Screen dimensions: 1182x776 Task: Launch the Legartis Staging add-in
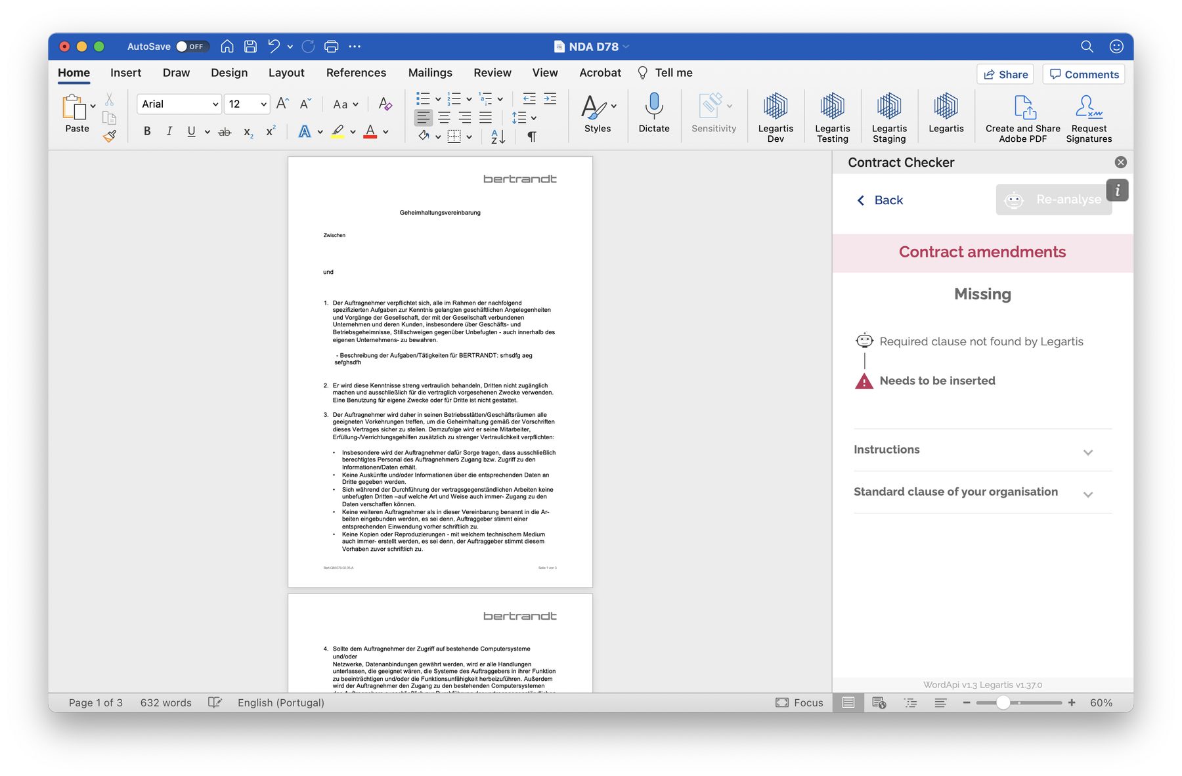point(889,117)
